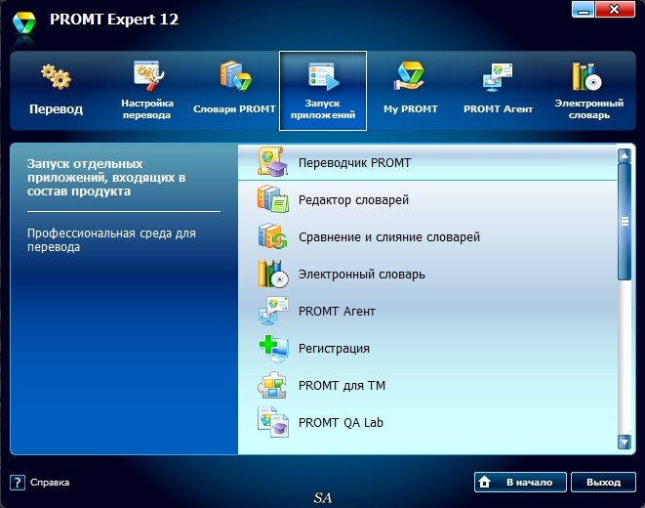Click the Выход button
This screenshot has width=645, height=508.
(x=603, y=482)
